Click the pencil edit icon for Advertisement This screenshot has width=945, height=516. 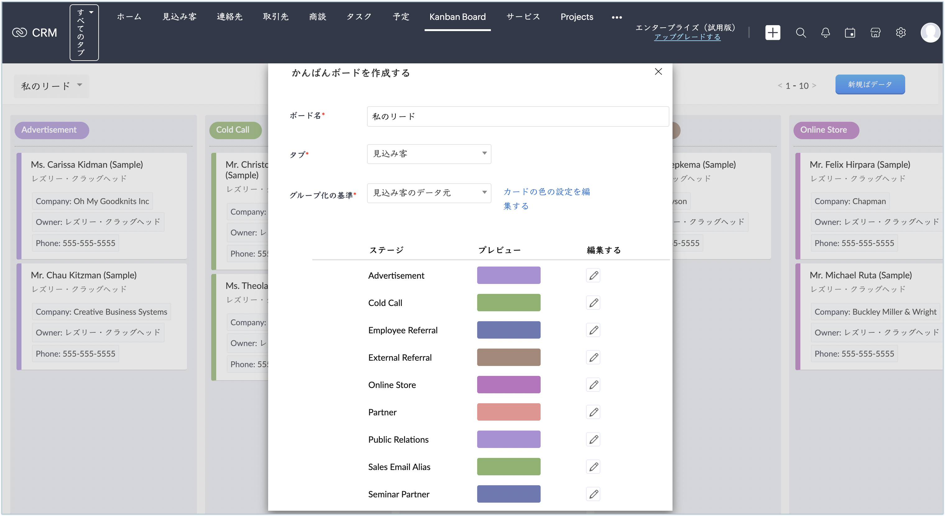[593, 275]
